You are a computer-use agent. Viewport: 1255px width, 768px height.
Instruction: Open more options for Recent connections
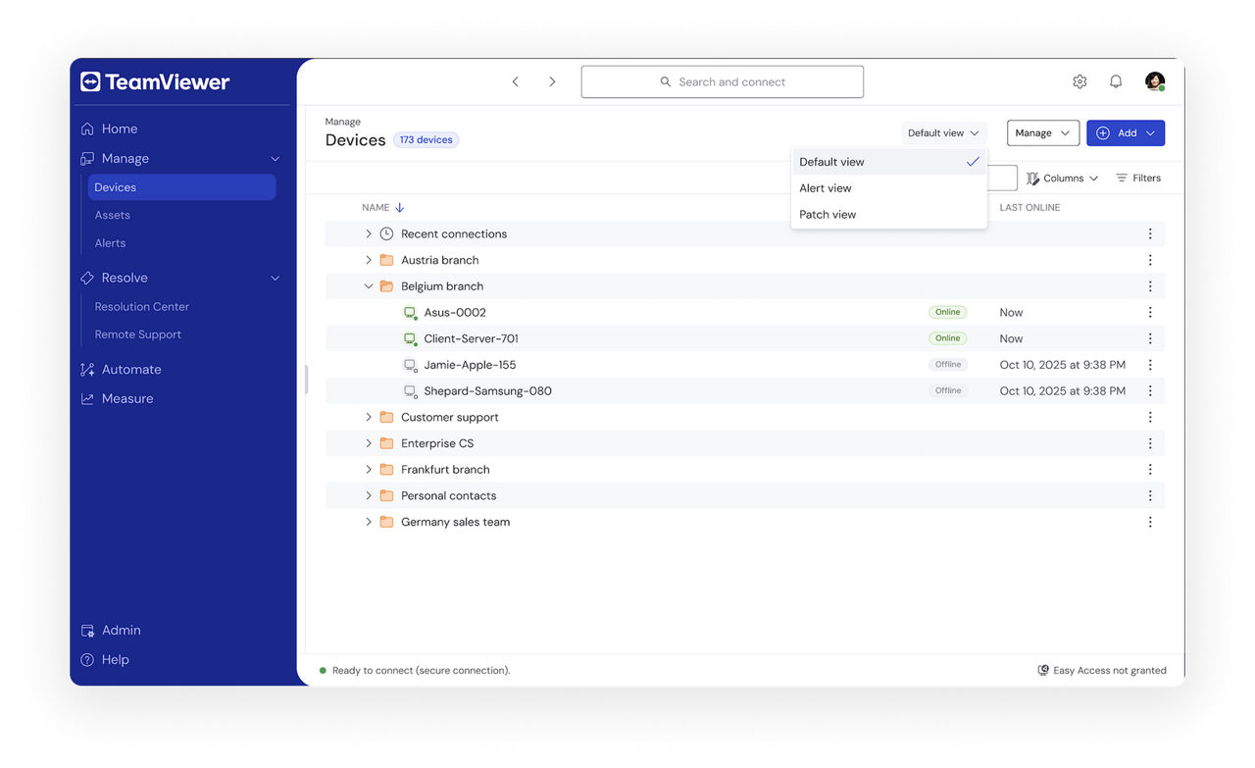click(1150, 234)
